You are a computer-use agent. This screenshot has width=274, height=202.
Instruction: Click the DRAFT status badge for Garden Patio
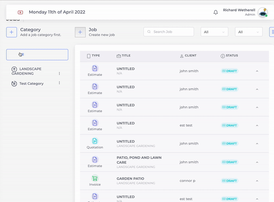click(x=230, y=180)
